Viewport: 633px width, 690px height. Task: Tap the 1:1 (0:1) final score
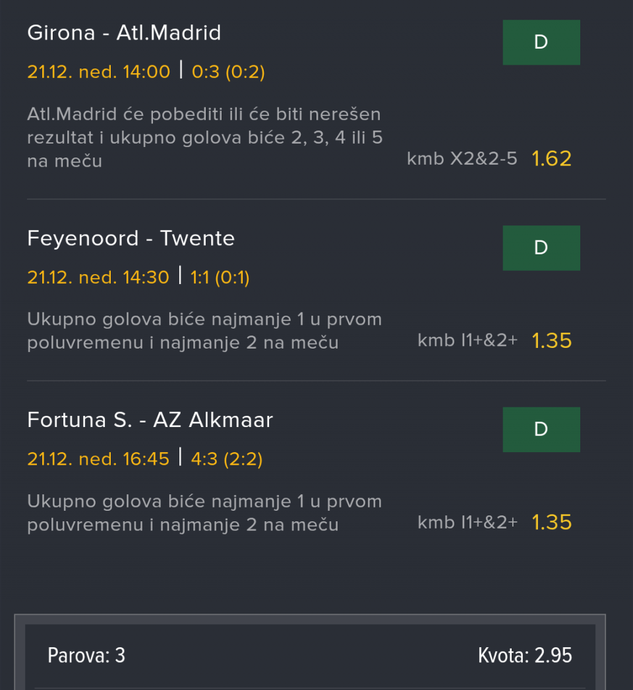(x=220, y=277)
